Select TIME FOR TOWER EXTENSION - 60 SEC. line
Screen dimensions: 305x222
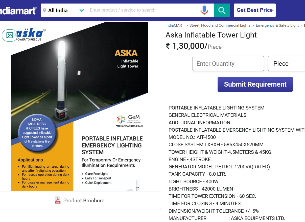pos(212,196)
